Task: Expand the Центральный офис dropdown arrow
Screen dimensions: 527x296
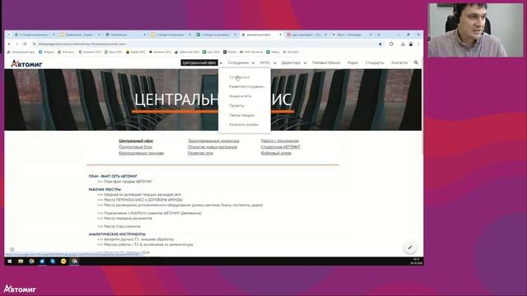Action: point(221,62)
